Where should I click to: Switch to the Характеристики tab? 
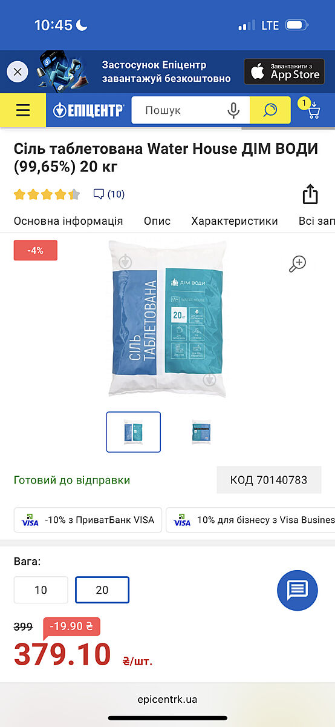pyautogui.click(x=235, y=221)
